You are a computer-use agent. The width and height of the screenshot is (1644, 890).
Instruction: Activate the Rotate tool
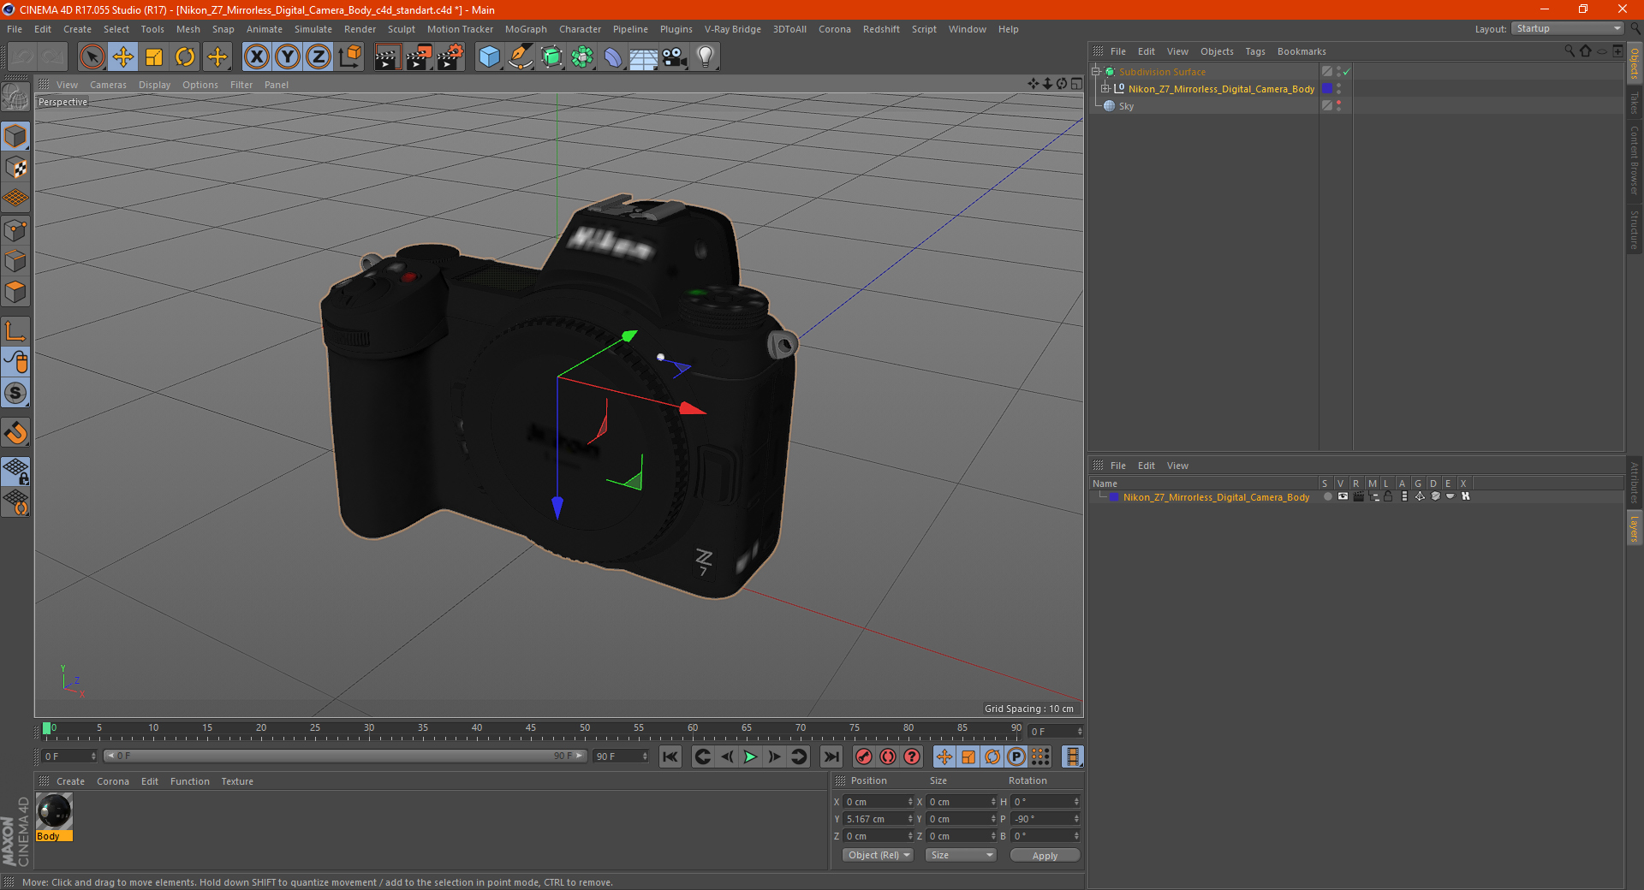pyautogui.click(x=185, y=57)
